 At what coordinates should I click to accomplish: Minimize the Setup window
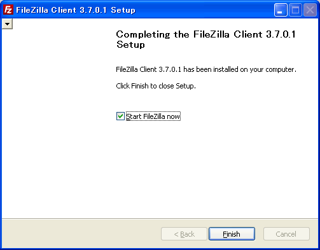tap(281, 10)
